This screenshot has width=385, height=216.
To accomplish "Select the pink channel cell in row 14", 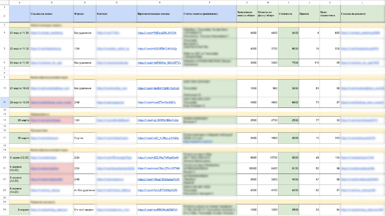I will point(52,120).
